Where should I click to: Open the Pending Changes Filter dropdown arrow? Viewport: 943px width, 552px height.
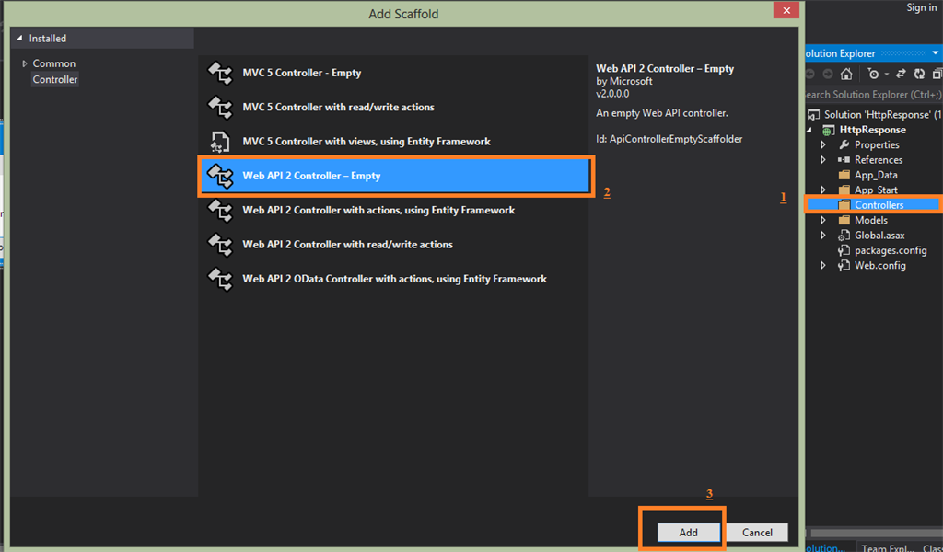click(x=887, y=75)
